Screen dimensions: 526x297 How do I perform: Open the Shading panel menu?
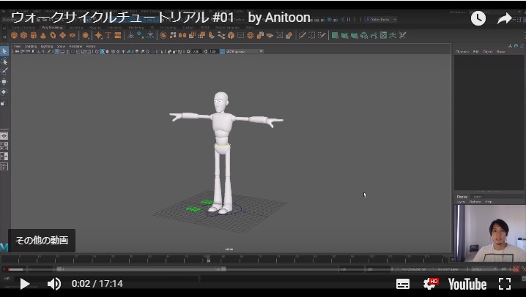31,46
